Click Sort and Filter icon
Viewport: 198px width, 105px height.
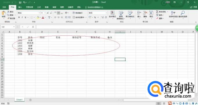click(173, 13)
